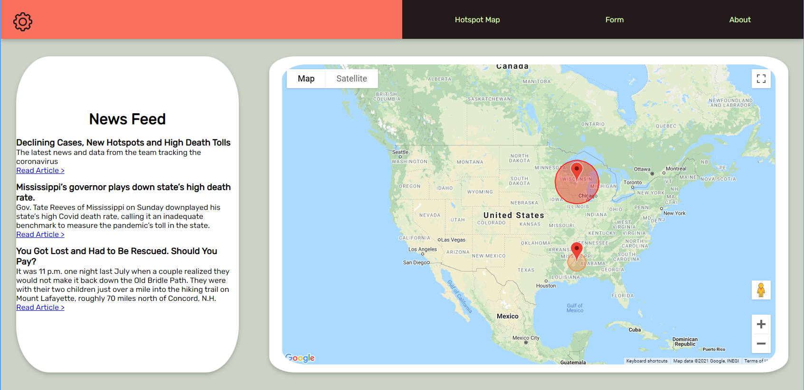Click the 'United States' label on map

(x=514, y=215)
